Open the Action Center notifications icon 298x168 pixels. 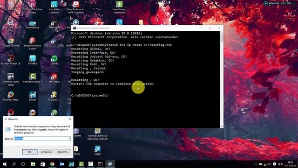point(275,164)
